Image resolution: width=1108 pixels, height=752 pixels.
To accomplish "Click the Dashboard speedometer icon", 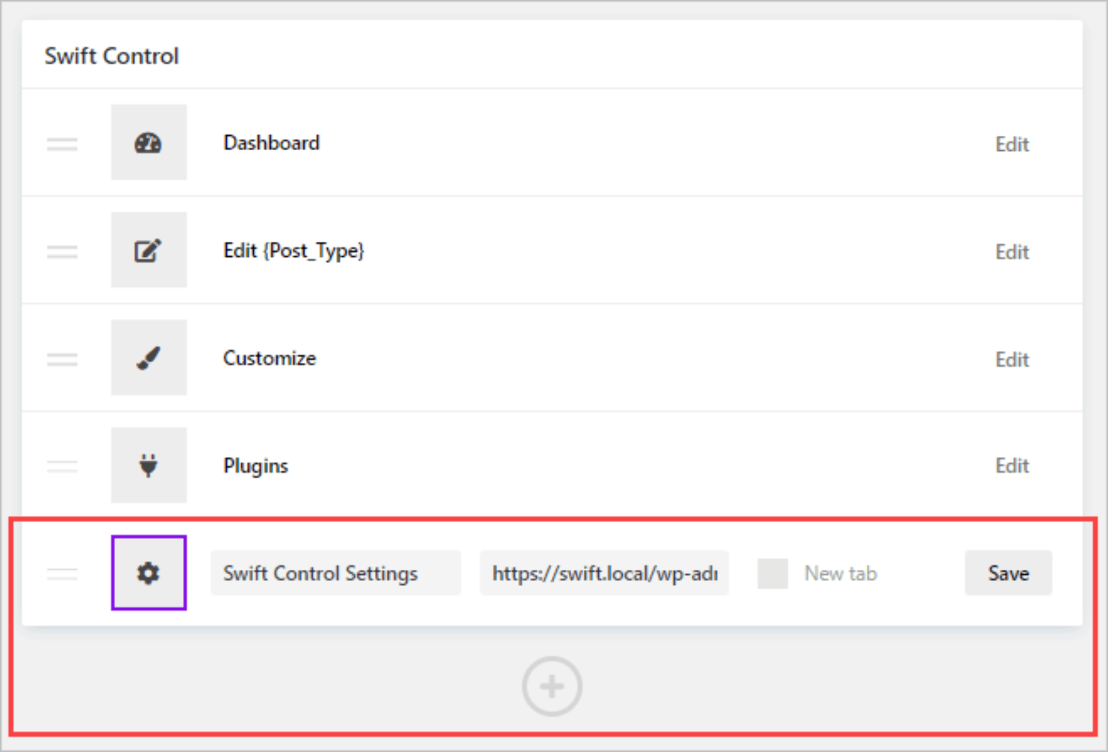I will (x=148, y=142).
